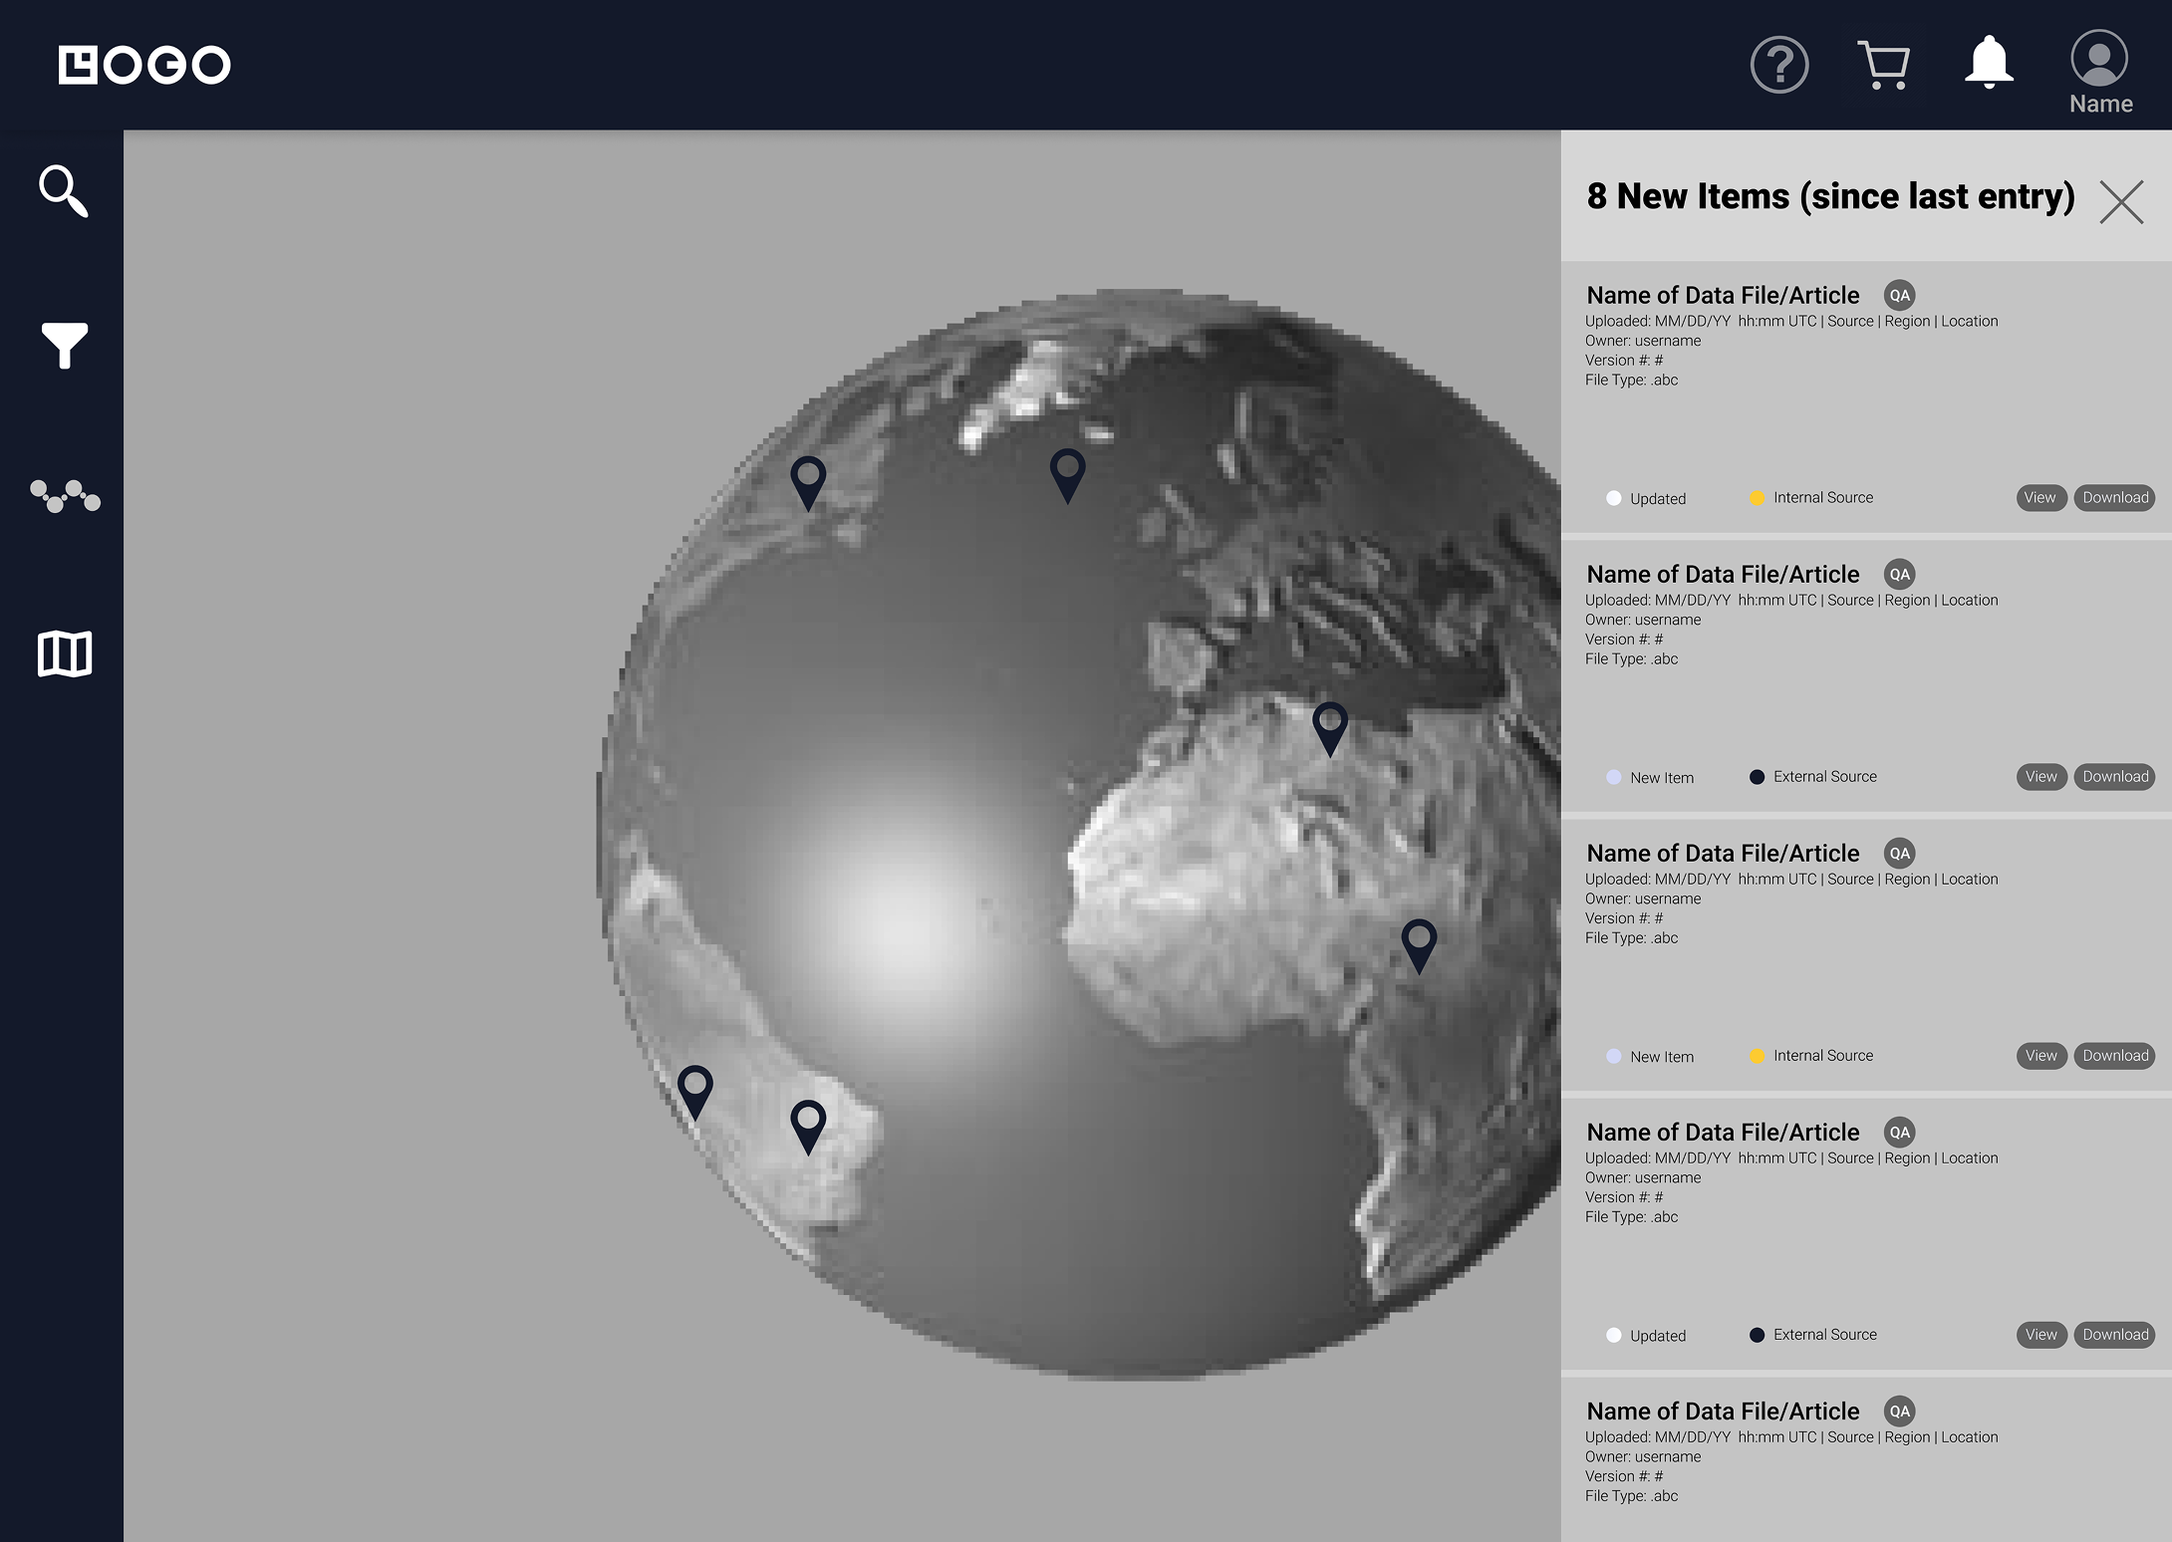Select the connected nodes graph icon
This screenshot has height=1542, width=2172.
65,496
